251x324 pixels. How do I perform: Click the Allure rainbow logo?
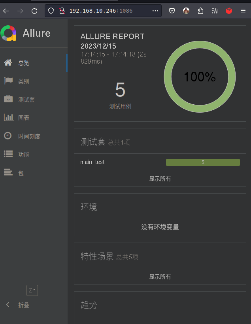tap(8, 33)
